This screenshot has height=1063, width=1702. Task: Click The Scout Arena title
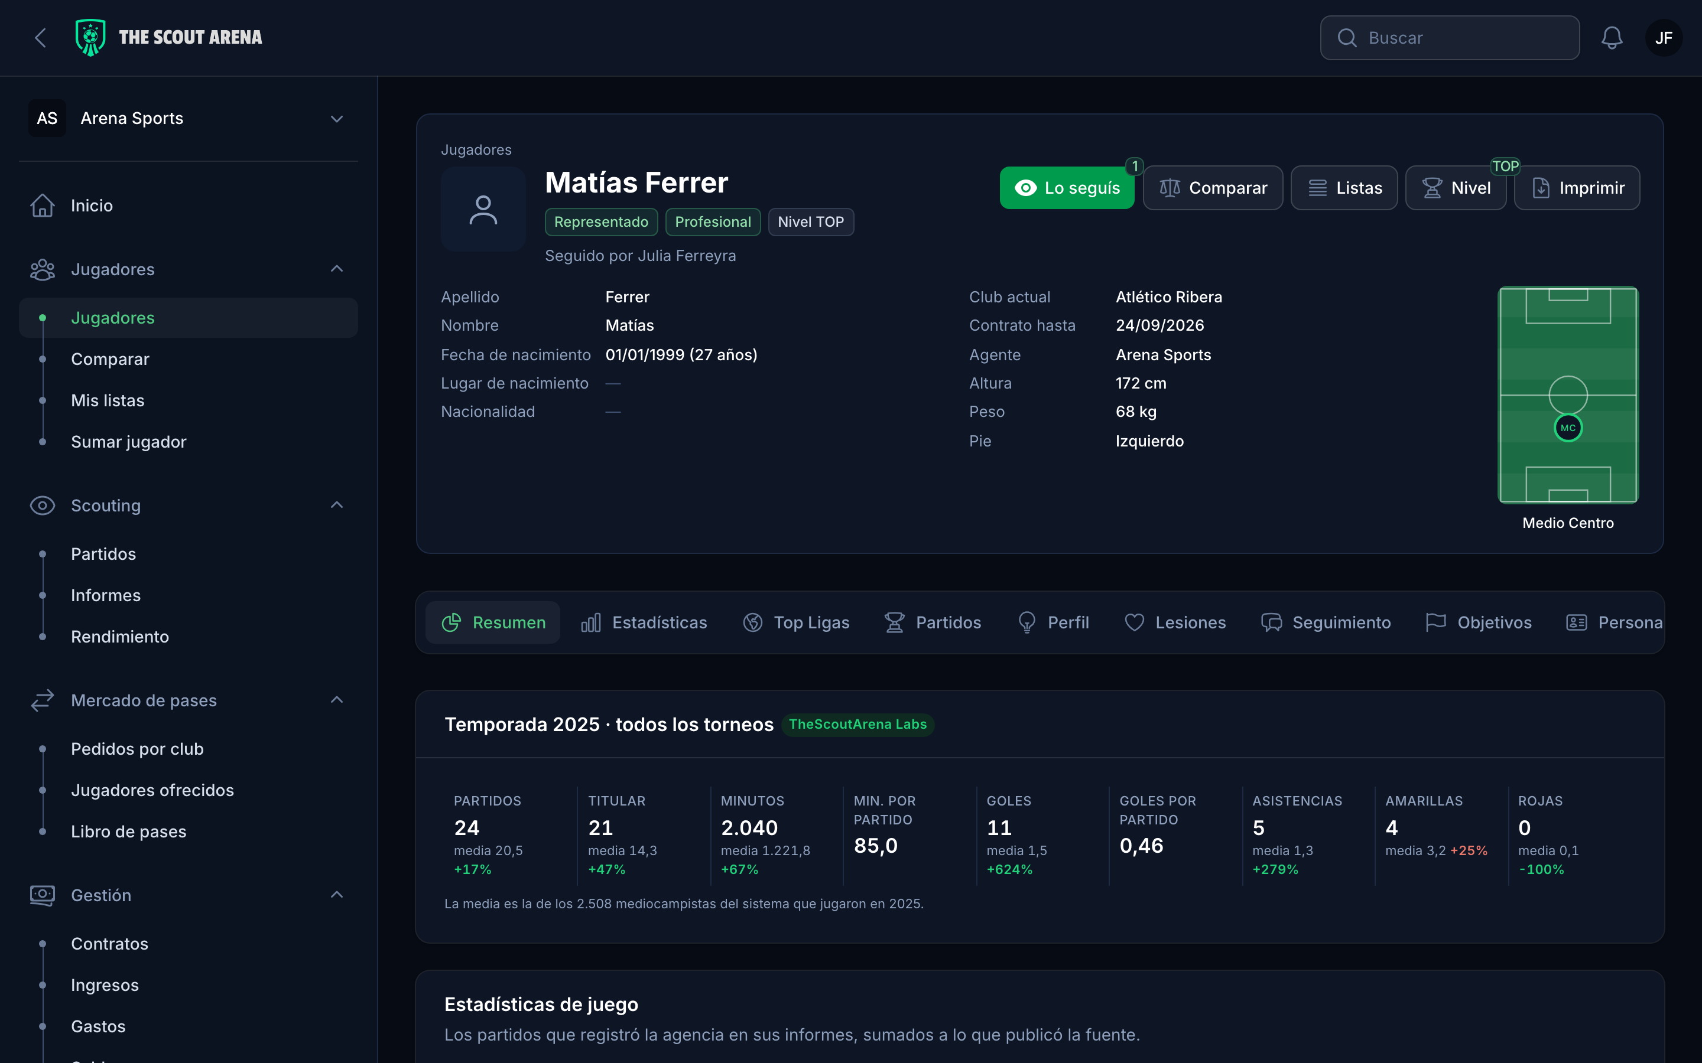[x=191, y=37]
